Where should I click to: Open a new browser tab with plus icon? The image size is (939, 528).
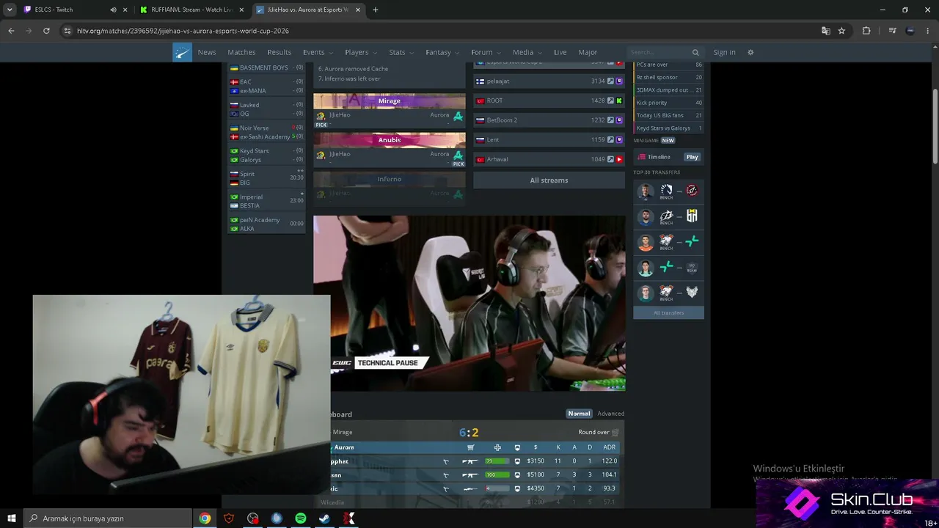click(375, 10)
